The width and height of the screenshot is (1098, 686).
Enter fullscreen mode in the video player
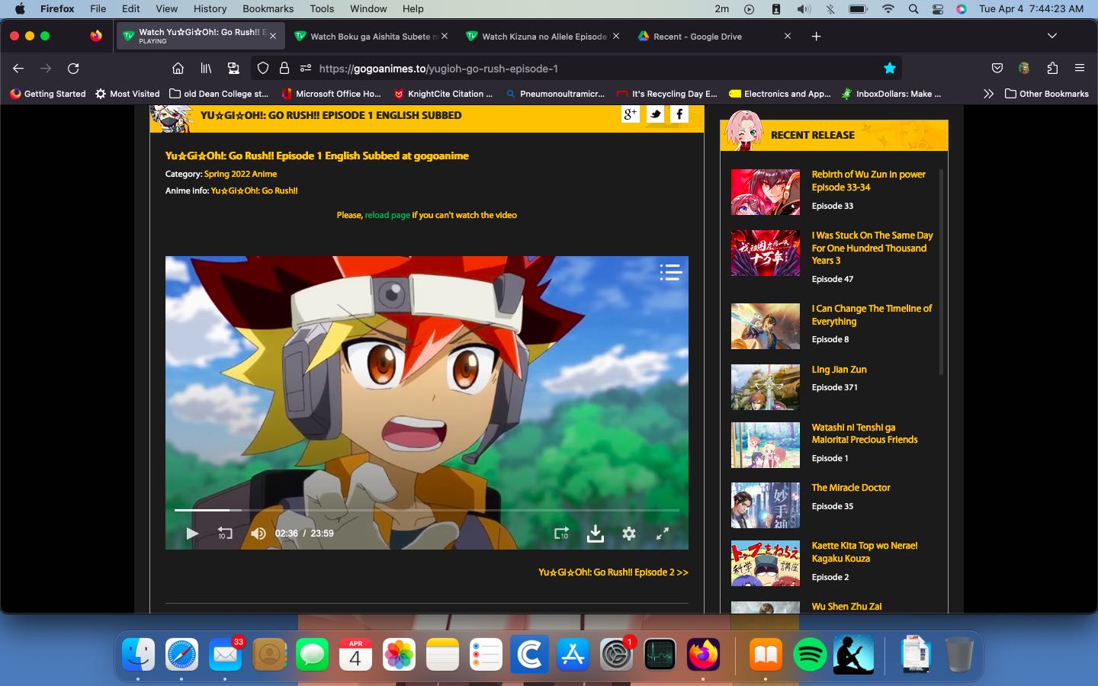click(x=663, y=534)
